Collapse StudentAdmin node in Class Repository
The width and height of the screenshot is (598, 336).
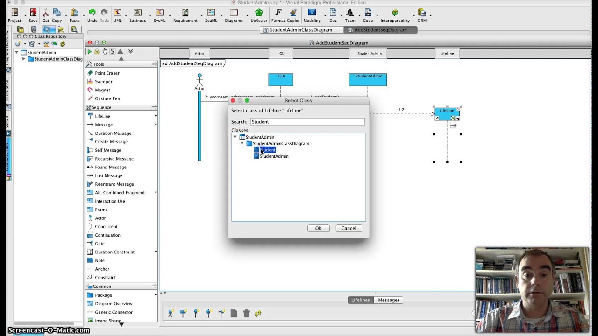tap(17, 52)
